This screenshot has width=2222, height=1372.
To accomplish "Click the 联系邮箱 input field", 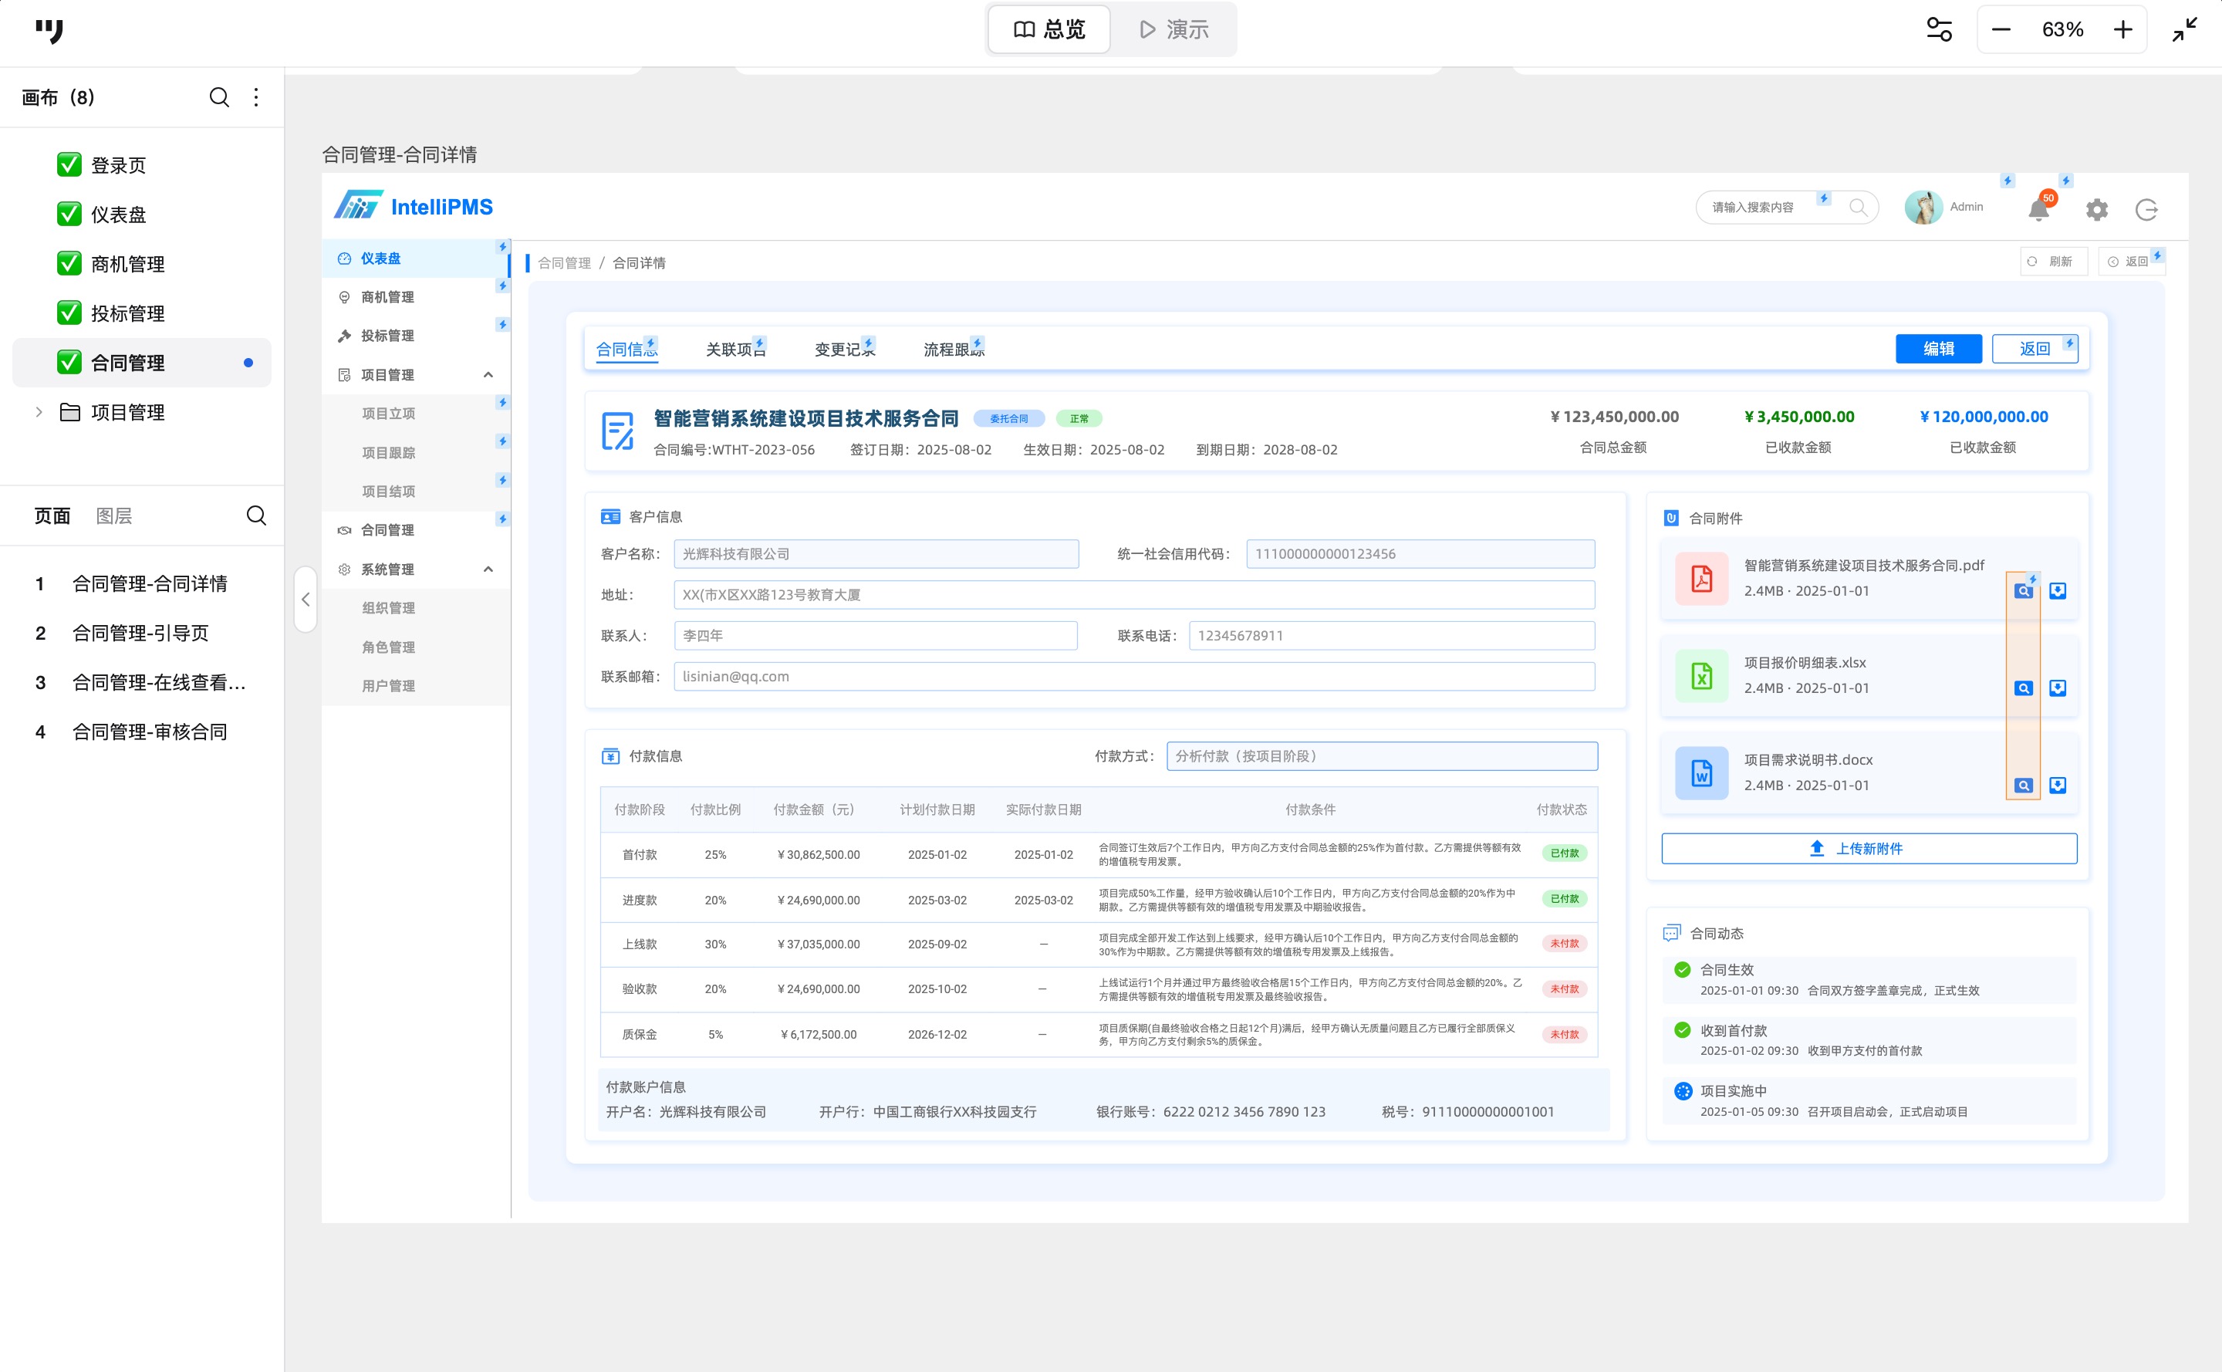I will pyautogui.click(x=1133, y=676).
